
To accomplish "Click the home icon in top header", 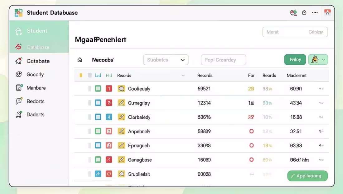I will [x=304, y=12].
